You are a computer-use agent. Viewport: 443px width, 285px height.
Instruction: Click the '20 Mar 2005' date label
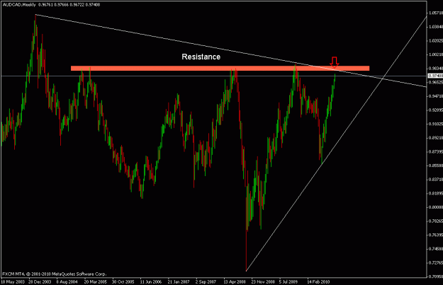(x=96, y=282)
